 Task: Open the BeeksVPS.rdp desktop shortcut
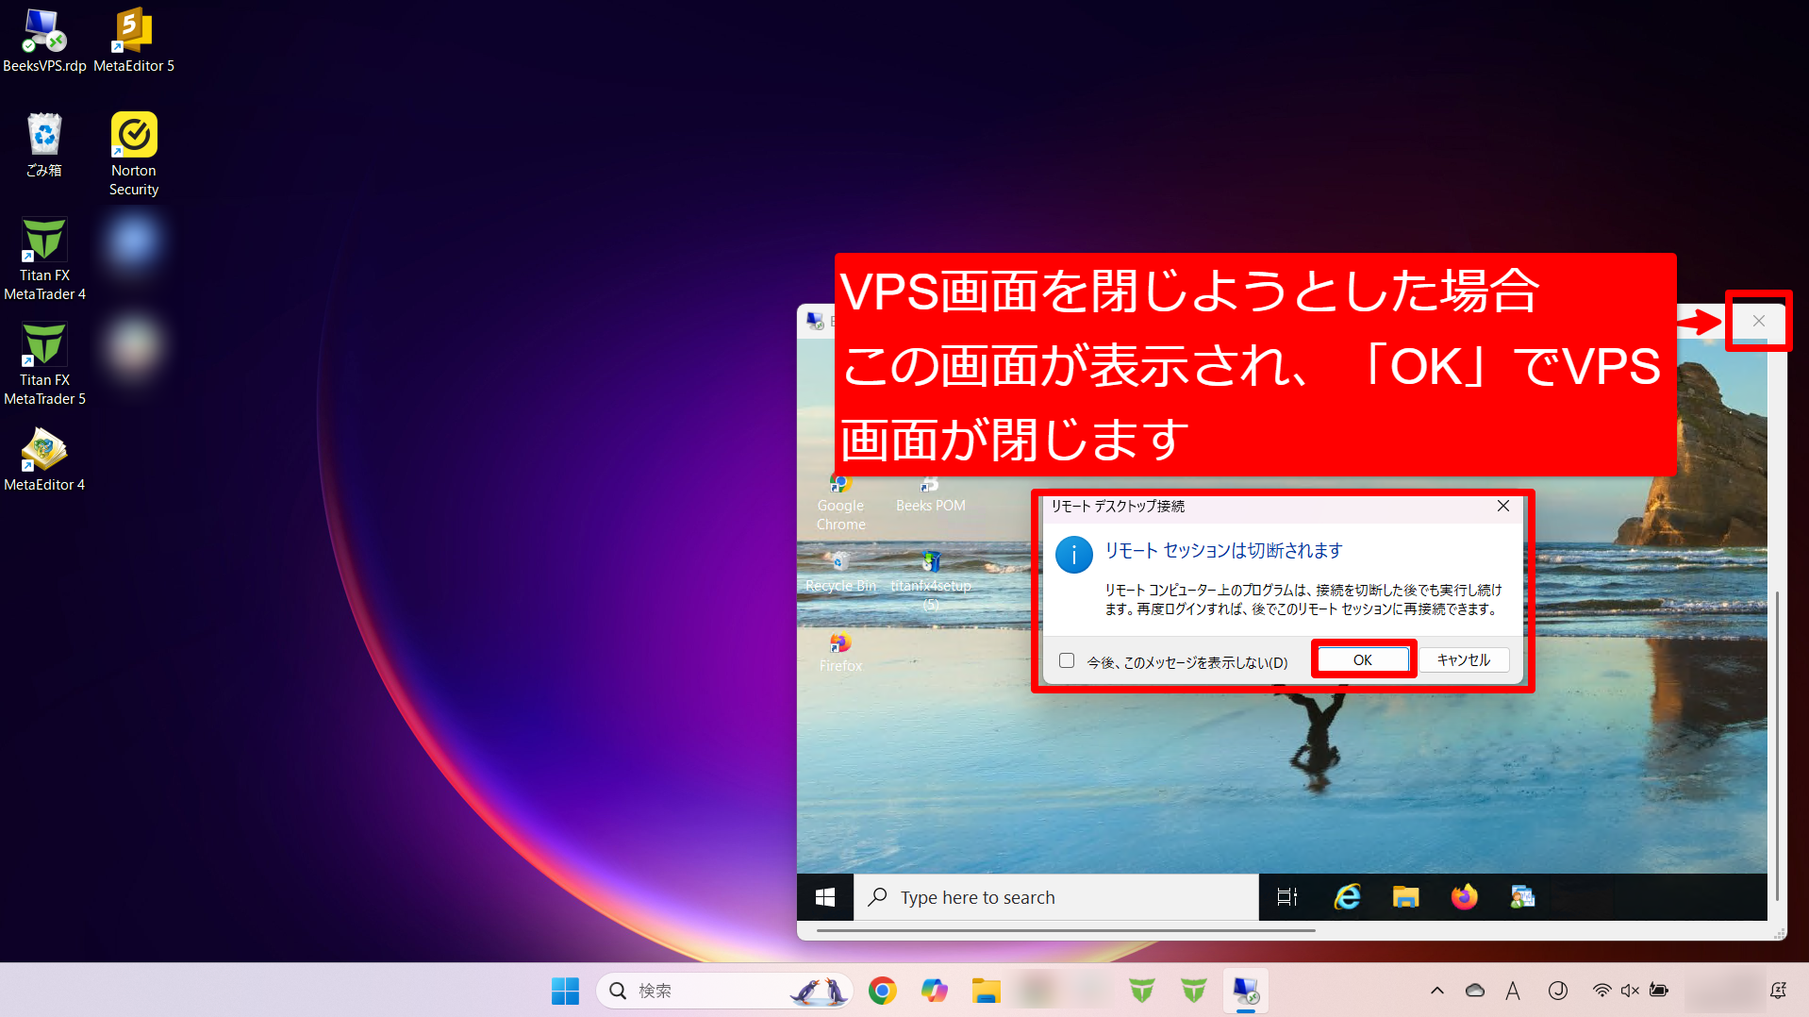(44, 40)
